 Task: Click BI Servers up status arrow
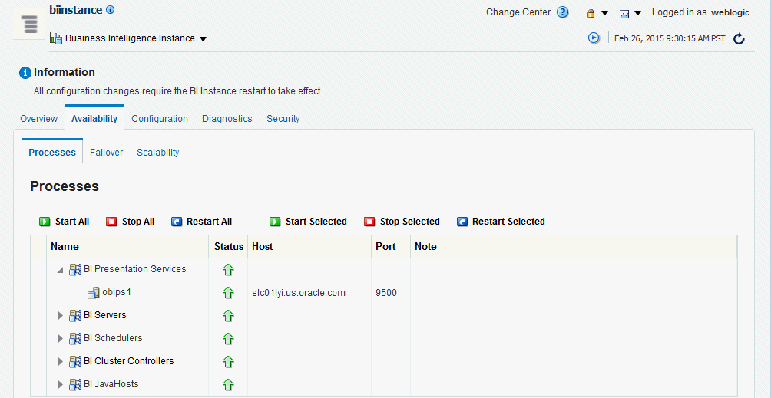(228, 315)
